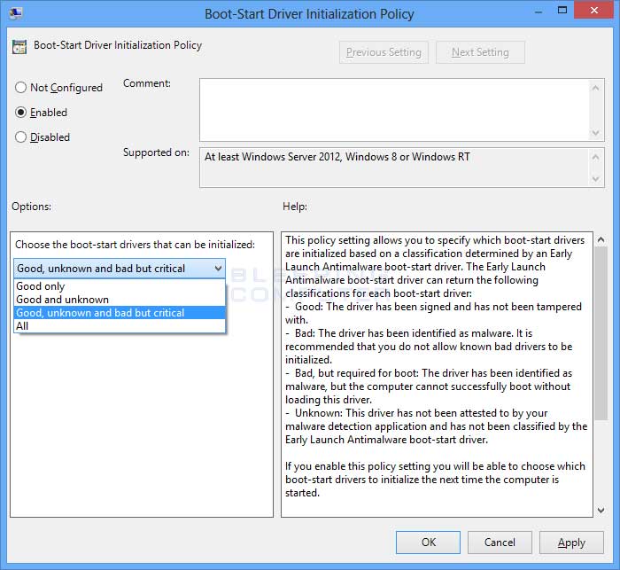Choose 'Good and unknown' option
Viewport: 620px width, 570px height.
[x=120, y=300]
